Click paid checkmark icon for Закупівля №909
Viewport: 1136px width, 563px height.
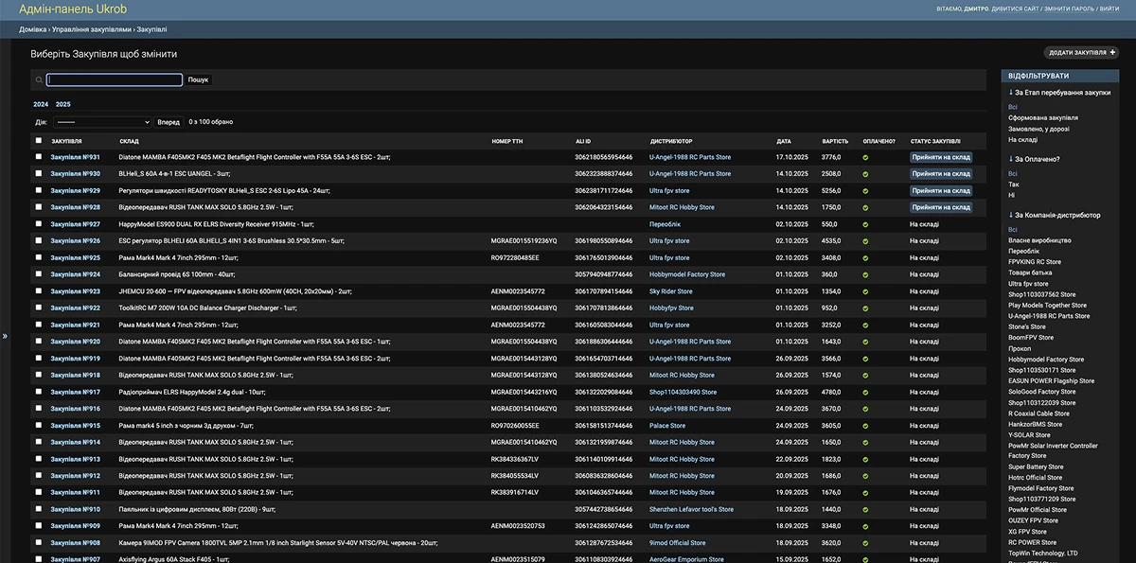(x=865, y=526)
